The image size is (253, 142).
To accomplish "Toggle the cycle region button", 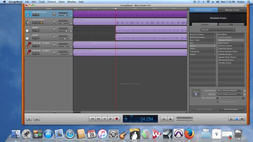I will [164, 119].
